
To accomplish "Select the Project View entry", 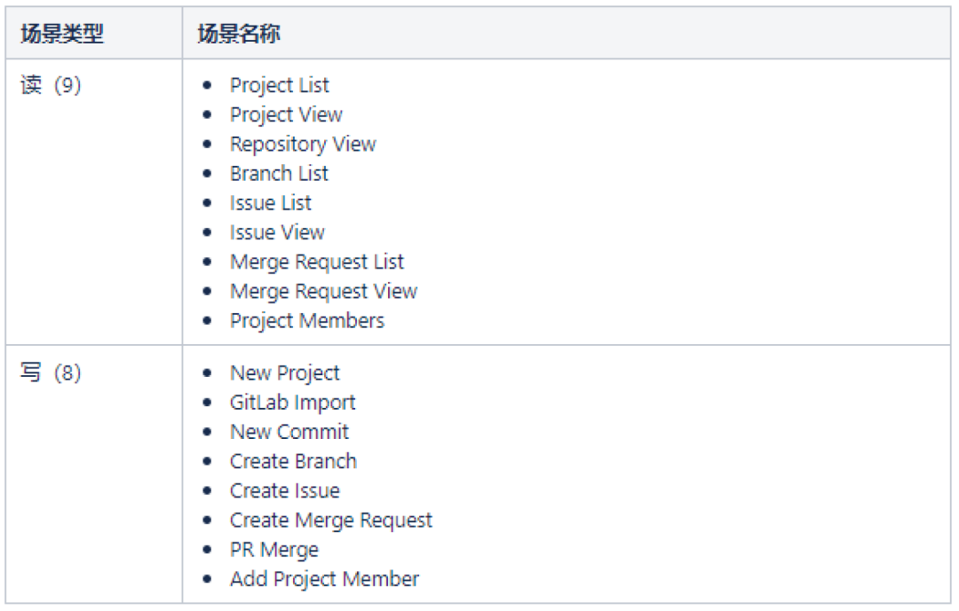I will click(x=286, y=114).
